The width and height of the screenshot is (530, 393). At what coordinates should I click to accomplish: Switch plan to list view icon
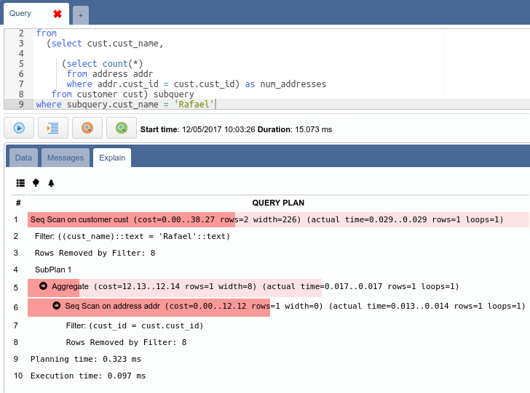[x=20, y=183]
